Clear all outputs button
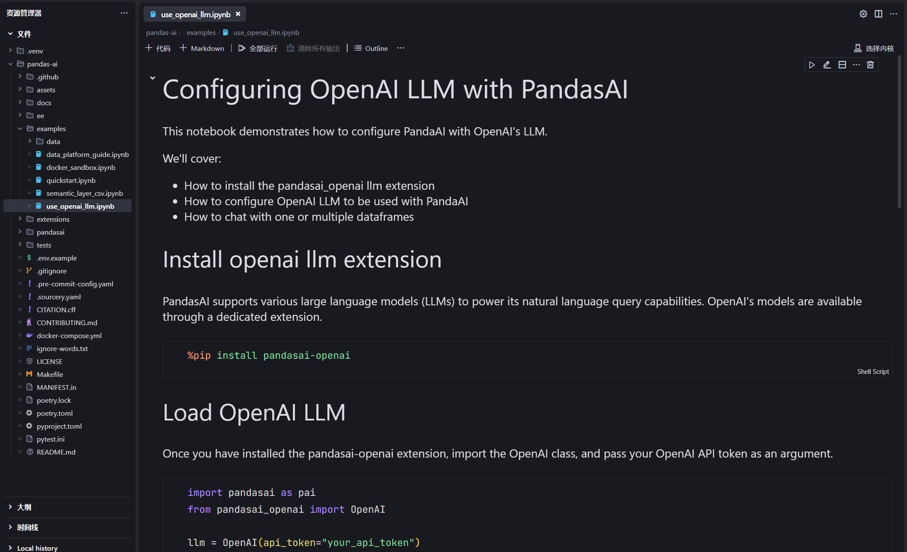907x552 pixels. (x=313, y=48)
